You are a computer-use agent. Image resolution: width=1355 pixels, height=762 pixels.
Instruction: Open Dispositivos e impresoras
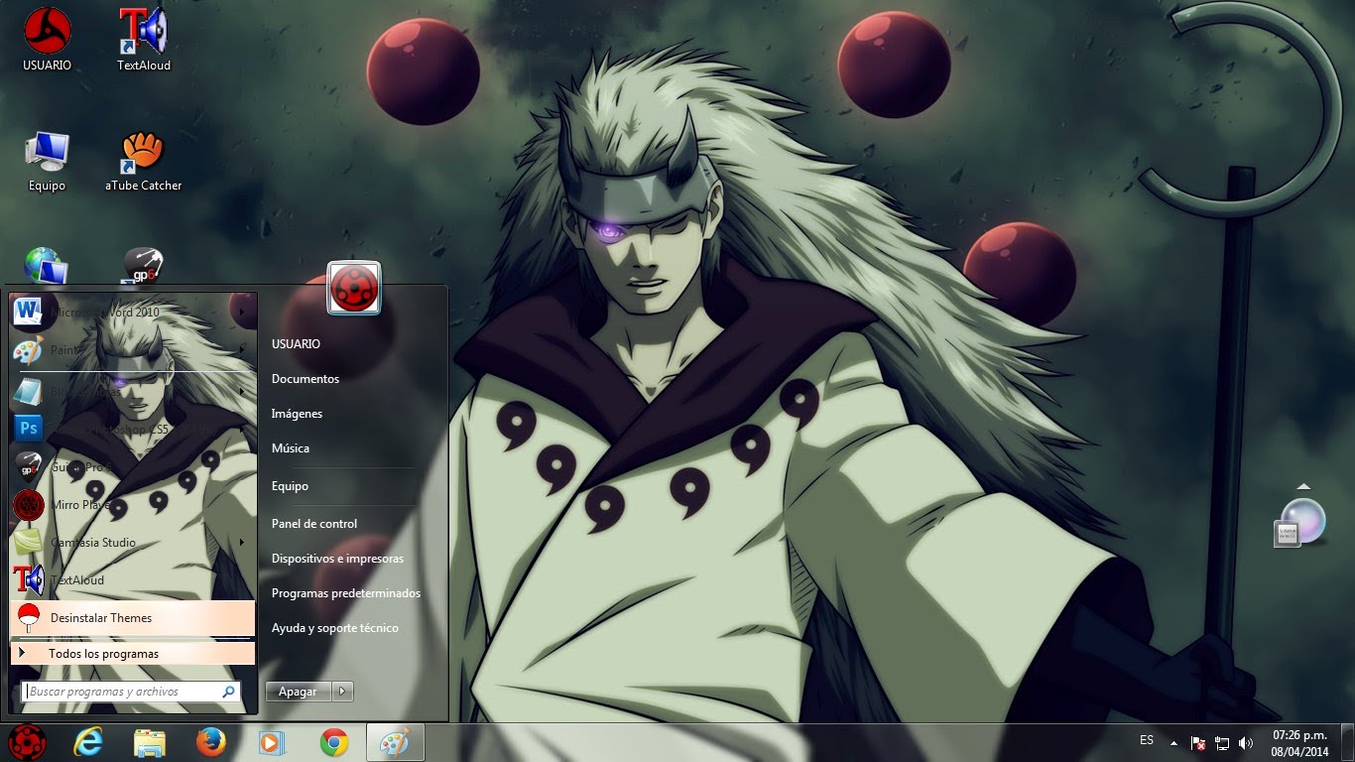pyautogui.click(x=337, y=559)
